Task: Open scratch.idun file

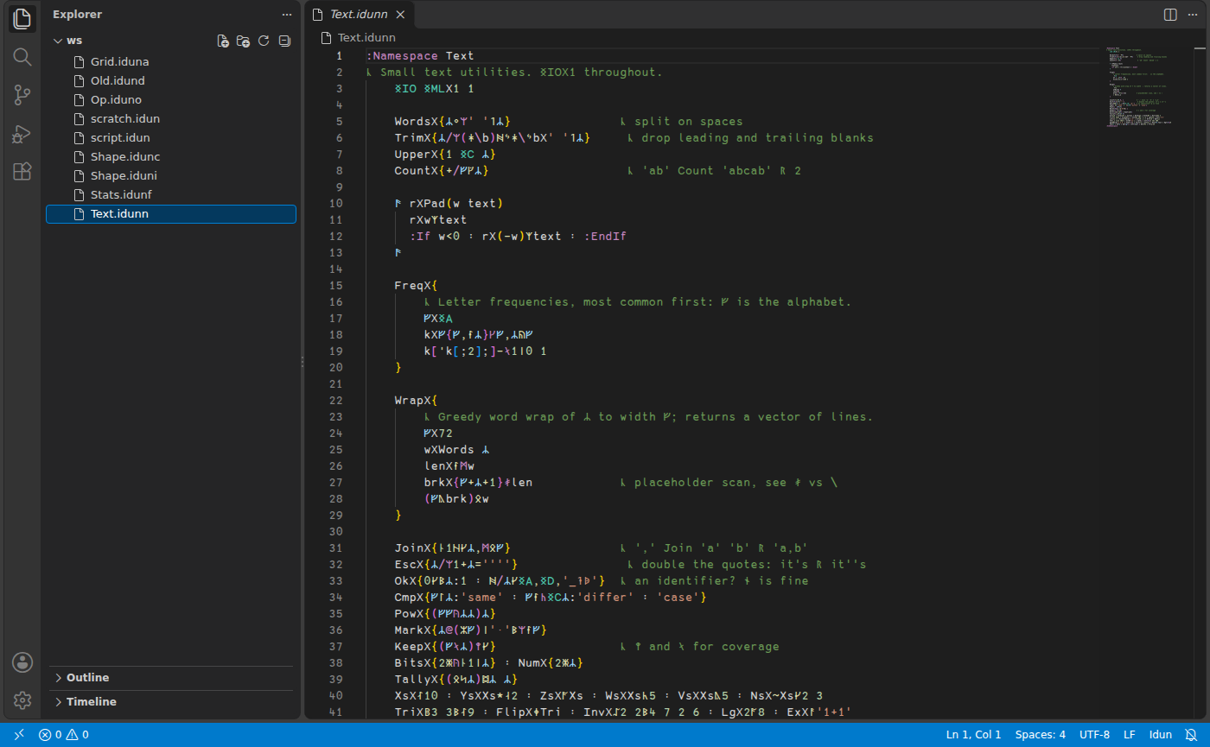Action: click(x=171, y=119)
